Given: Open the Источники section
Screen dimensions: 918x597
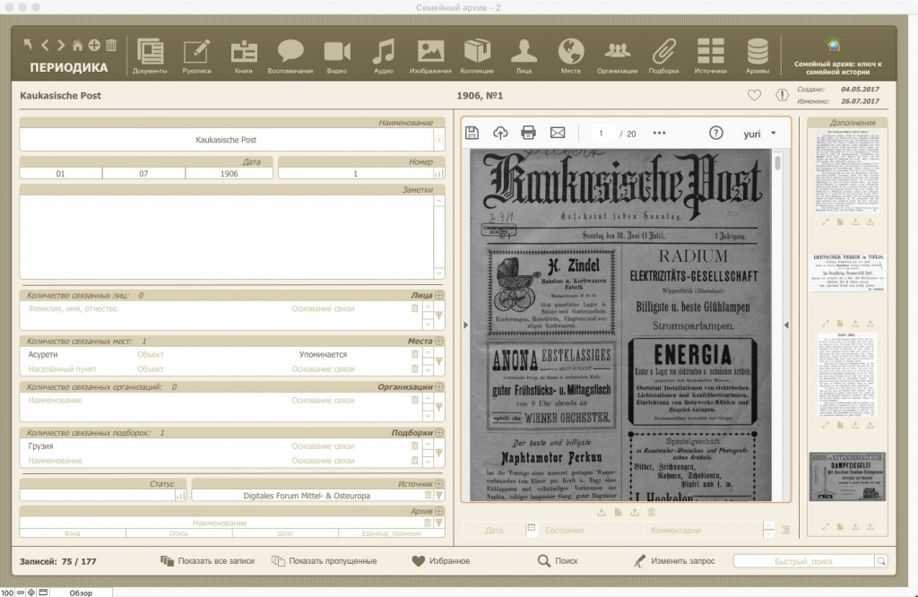Looking at the screenshot, I should click(711, 56).
